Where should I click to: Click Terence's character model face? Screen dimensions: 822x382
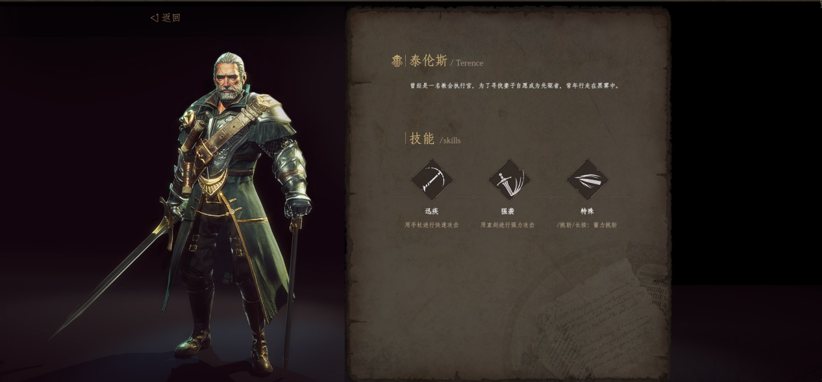[x=229, y=82]
